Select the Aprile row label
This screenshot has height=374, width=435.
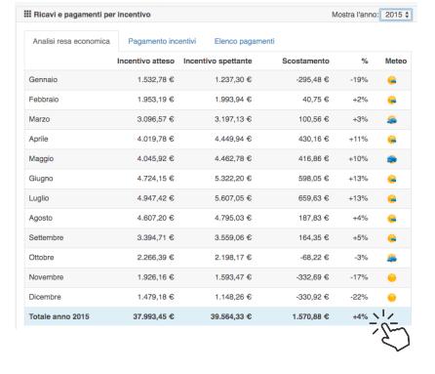[38, 139]
